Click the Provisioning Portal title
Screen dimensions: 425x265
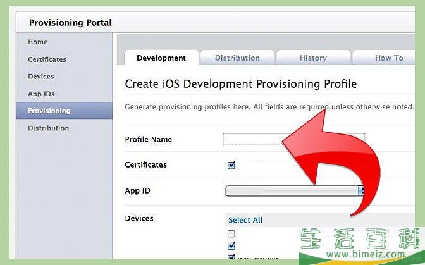pos(70,23)
